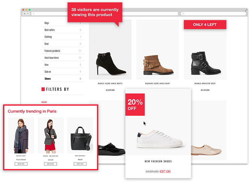Image resolution: width=249 pixels, height=182 pixels.
Task: Open new tab with plus icon
Action: pyautogui.click(x=33, y=14)
